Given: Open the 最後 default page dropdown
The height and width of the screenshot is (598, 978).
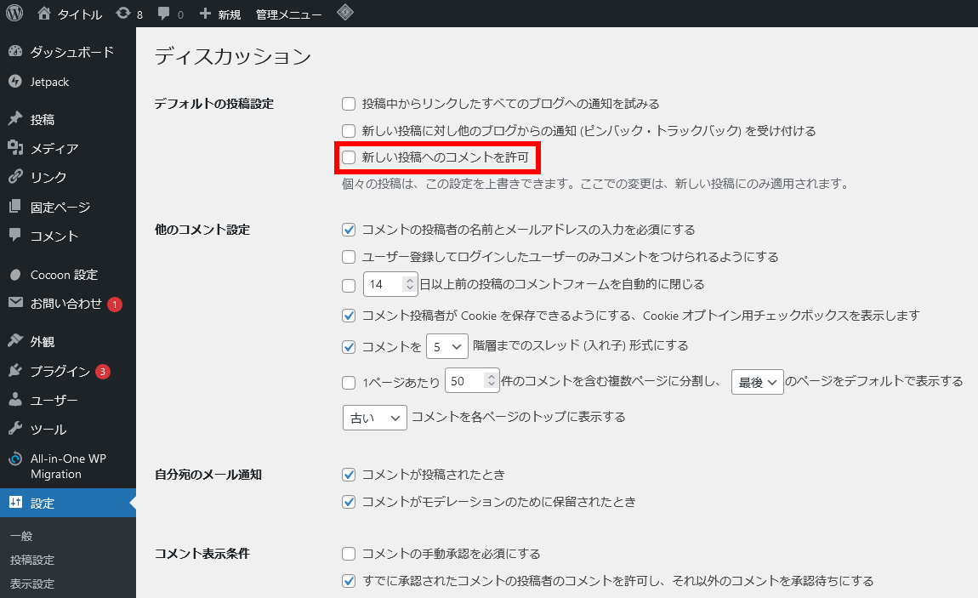Looking at the screenshot, I should (756, 381).
